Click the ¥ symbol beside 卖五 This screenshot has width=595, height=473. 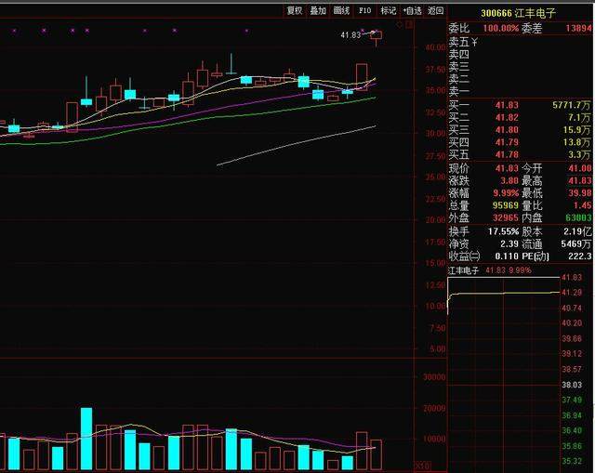pos(474,42)
